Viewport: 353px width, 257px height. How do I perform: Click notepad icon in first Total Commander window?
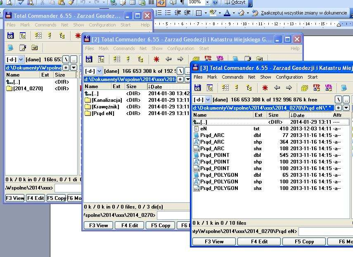click(x=23, y=48)
